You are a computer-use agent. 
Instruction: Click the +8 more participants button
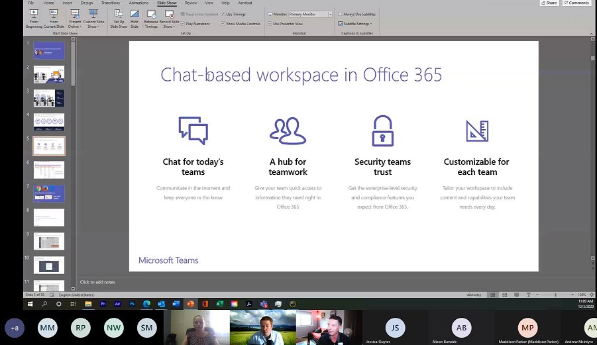(15, 328)
